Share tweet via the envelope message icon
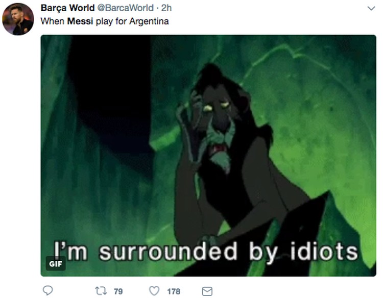The width and height of the screenshot is (383, 298). [207, 291]
